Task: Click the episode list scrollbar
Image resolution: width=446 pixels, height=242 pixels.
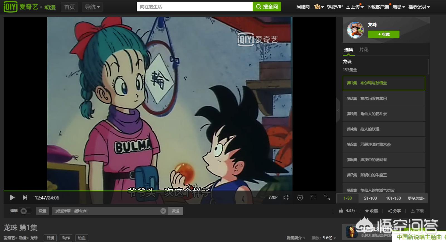Action: pyautogui.click(x=428, y=67)
